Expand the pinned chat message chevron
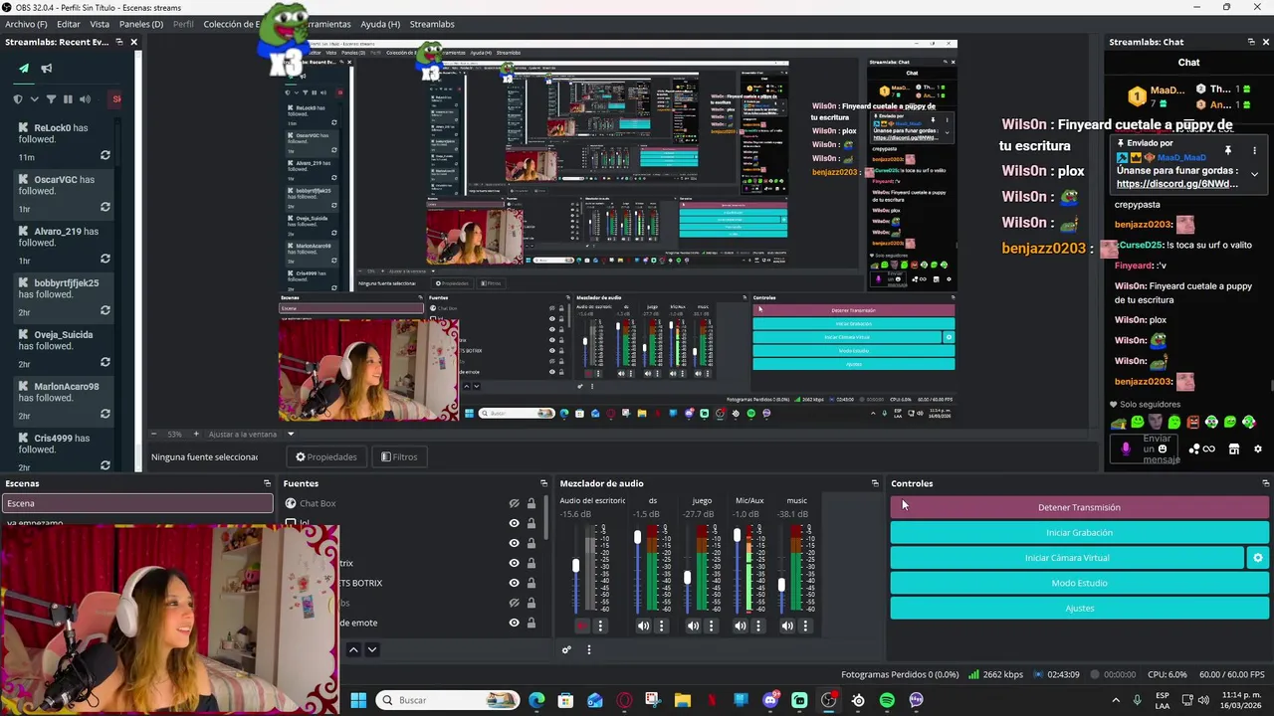The height and width of the screenshot is (716, 1274). pos(1254,174)
